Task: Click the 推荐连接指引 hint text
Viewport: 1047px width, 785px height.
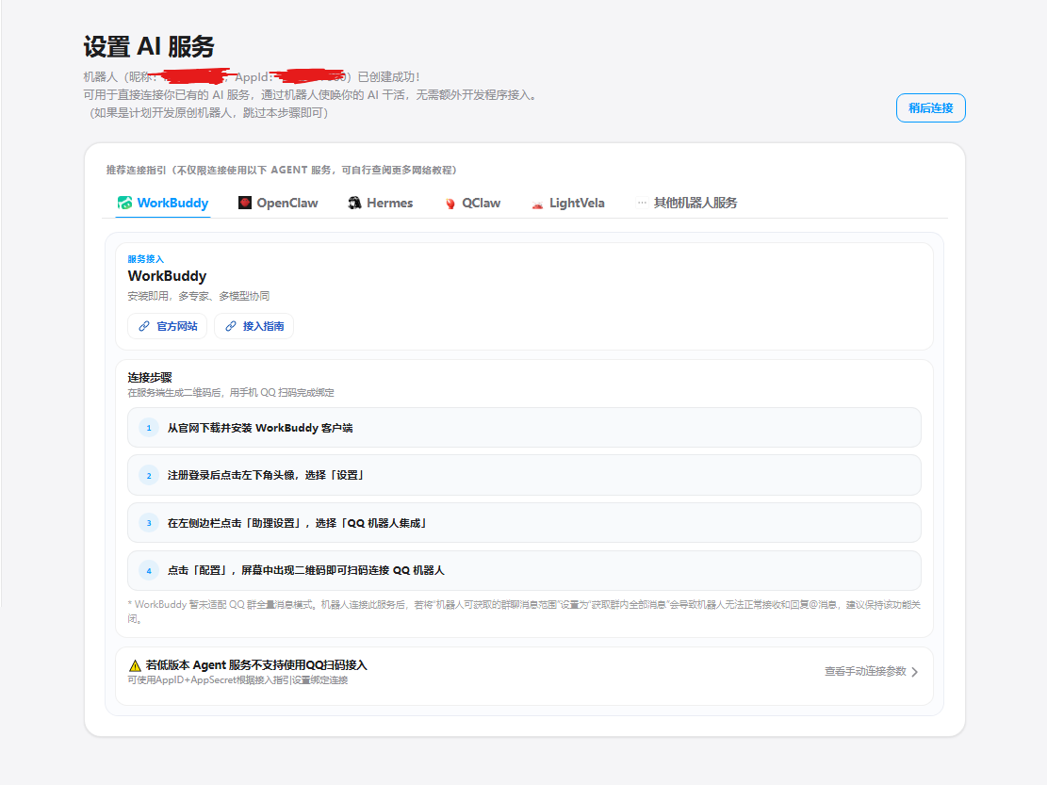Action: click(x=281, y=171)
